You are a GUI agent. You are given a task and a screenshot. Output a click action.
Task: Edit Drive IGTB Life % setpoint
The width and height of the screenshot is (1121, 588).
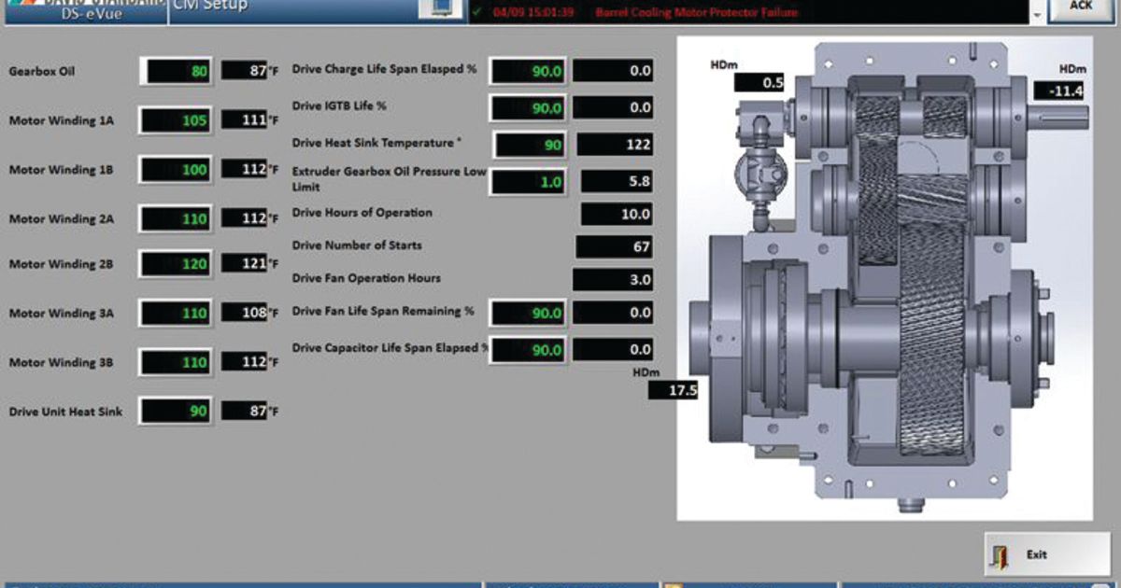click(x=529, y=108)
